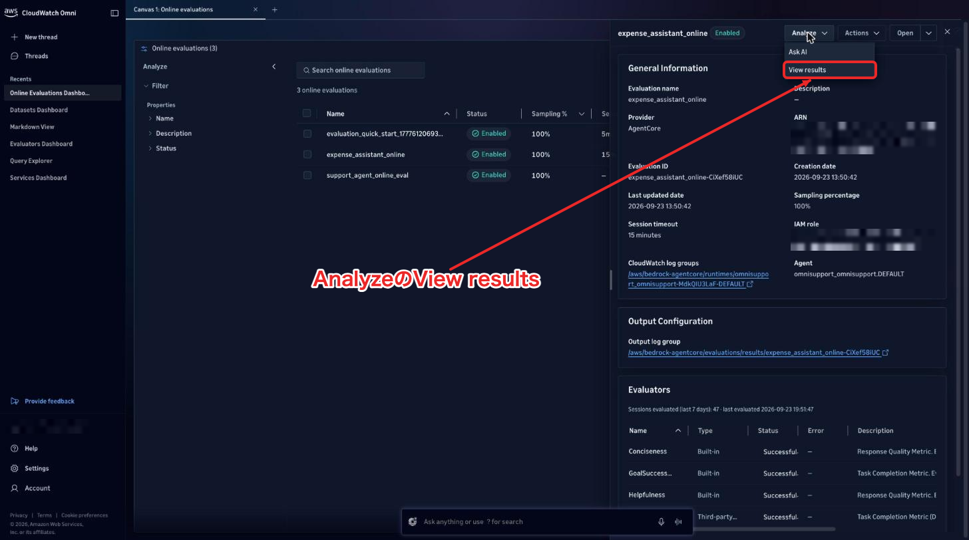The image size is (969, 540).
Task: Open the Analyze dropdown button
Action: click(809, 33)
